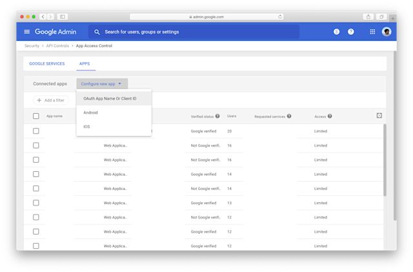Image resolution: width=413 pixels, height=272 pixels.
Task: Choose iOS from the dropdown menu
Action: coord(114,127)
